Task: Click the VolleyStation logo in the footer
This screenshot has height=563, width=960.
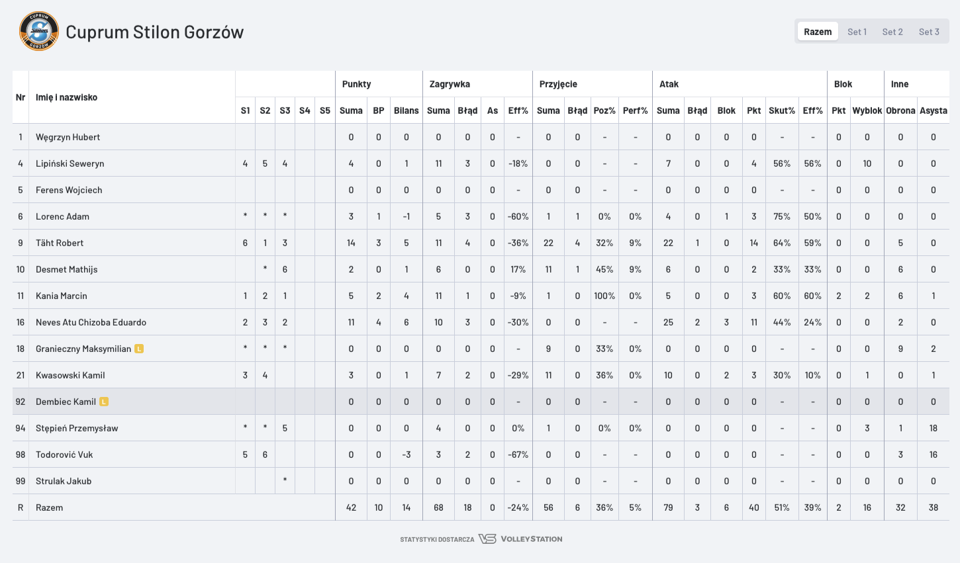Action: [x=520, y=539]
